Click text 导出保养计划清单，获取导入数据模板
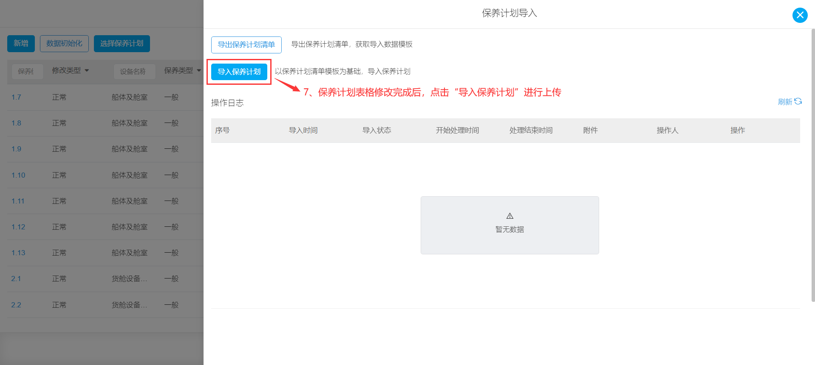Viewport: 815px width, 365px height. pyautogui.click(x=352, y=45)
